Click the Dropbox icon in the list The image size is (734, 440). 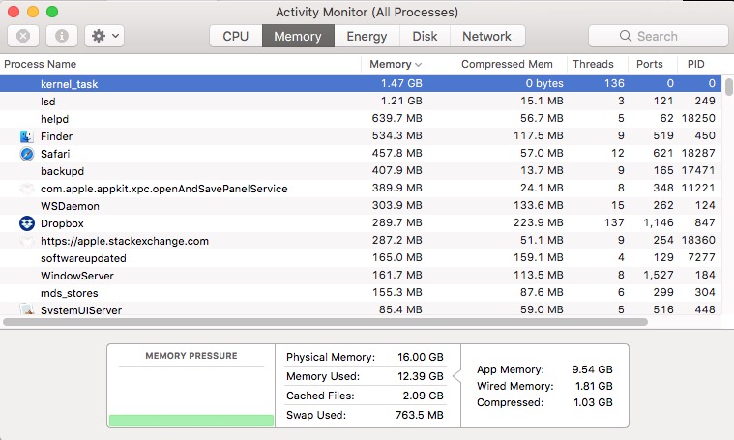coord(27,223)
